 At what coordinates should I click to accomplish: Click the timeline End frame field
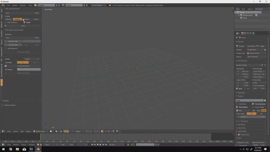[x=67, y=144]
